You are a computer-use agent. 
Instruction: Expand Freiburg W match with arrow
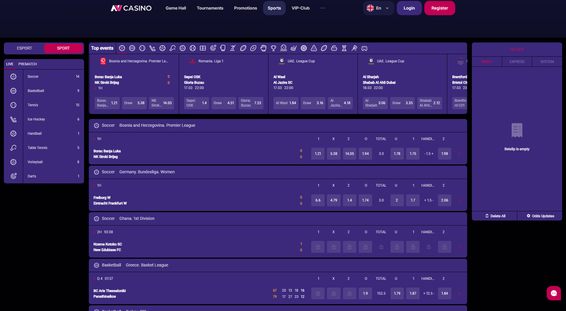pos(459,200)
